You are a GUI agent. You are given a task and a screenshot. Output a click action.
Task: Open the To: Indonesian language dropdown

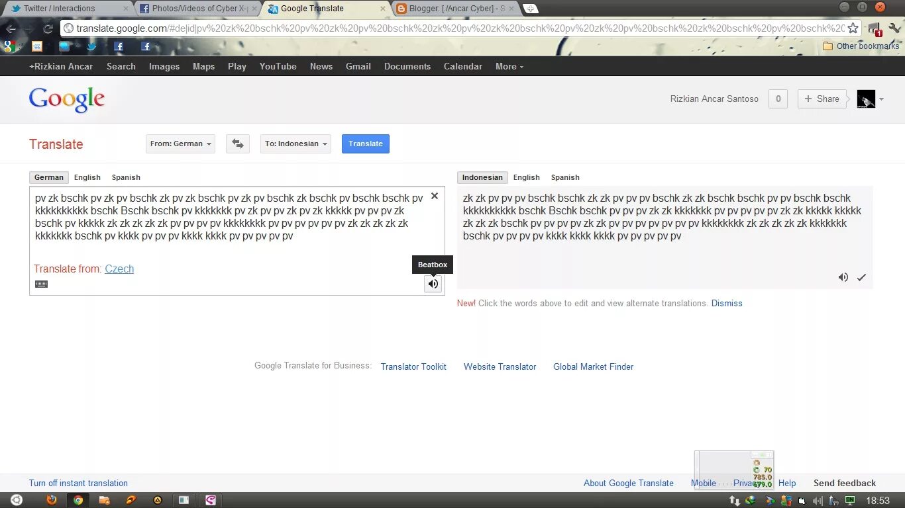click(x=295, y=144)
